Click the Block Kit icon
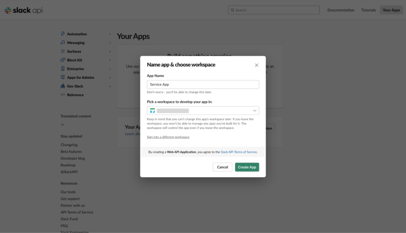Screen dimensions: 406x233 click(x=63, y=60)
